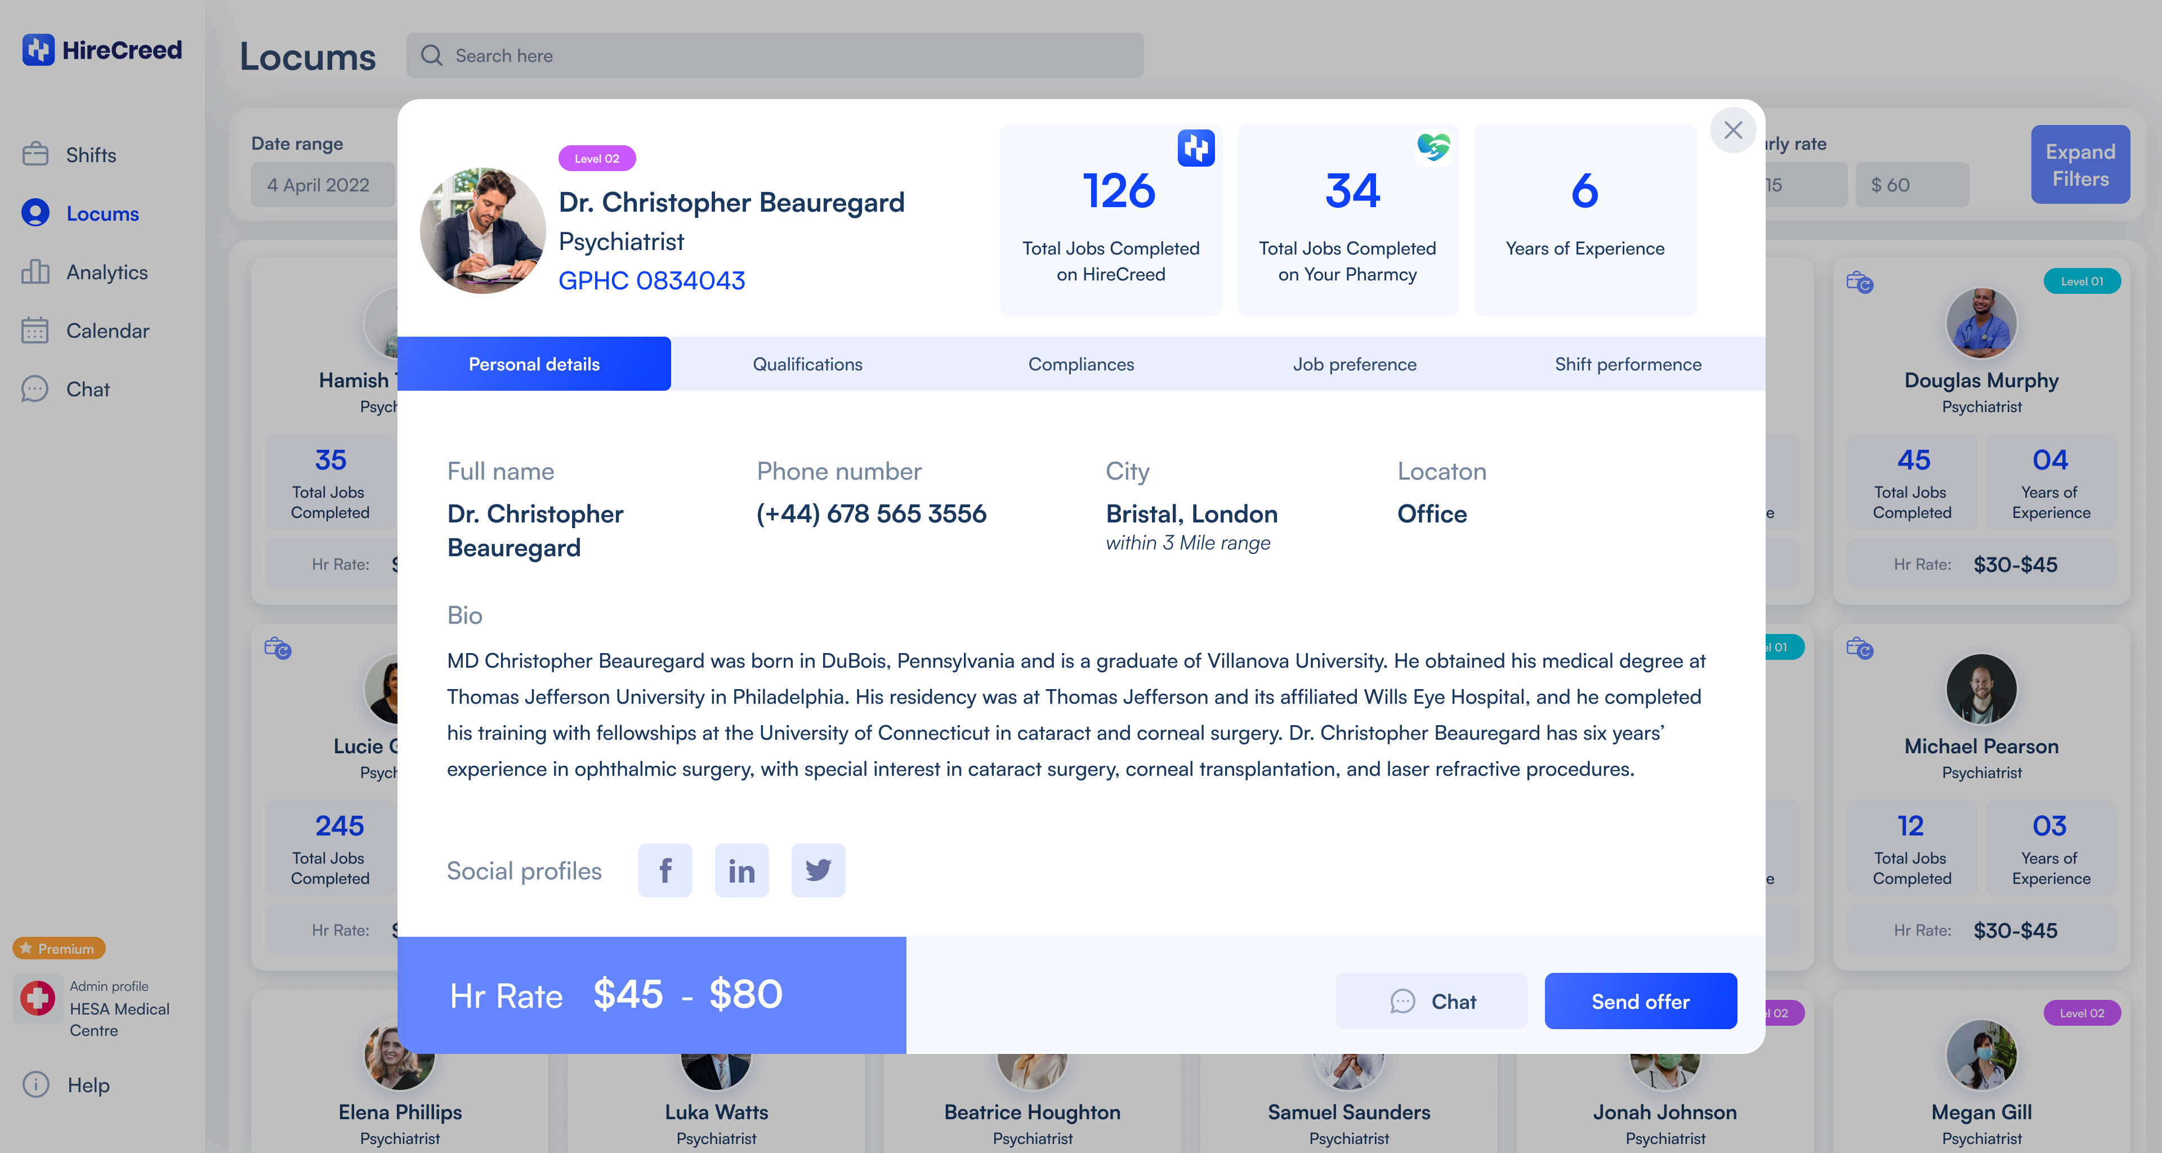
Task: Click the Jonah Johnson name
Action: coord(1665,1112)
